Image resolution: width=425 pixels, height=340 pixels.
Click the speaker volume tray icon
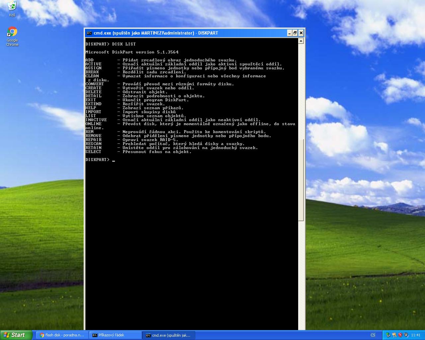click(x=406, y=335)
